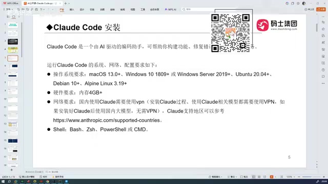Click the fit-to-window icon before zoom percentage
The height and width of the screenshot is (184, 328).
pyautogui.click(x=282, y=177)
